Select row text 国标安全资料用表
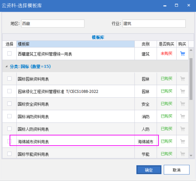 point(33,104)
